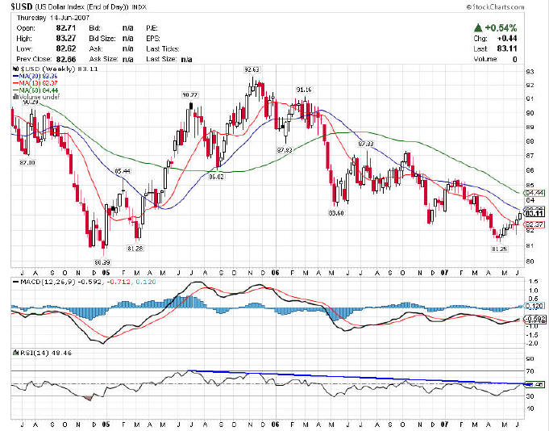
Task: Select the green MA(50) legend line marker
Action: click(x=16, y=90)
